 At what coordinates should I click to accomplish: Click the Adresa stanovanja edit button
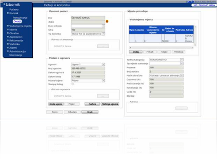[x=103, y=46]
